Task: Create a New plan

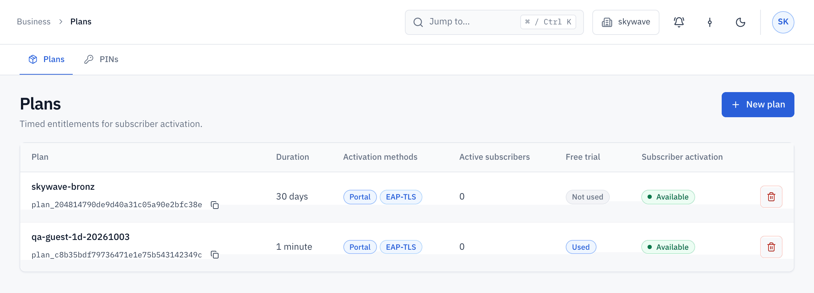Action: [758, 105]
